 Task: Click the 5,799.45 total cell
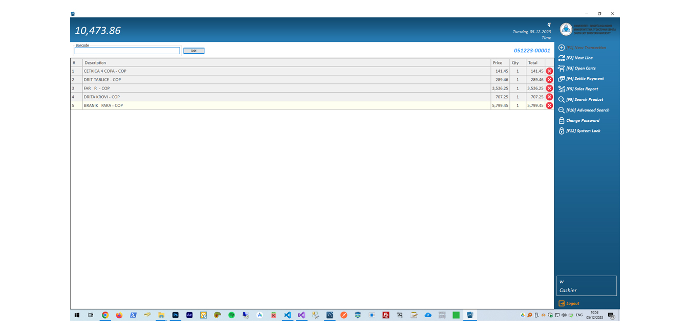[x=535, y=105]
